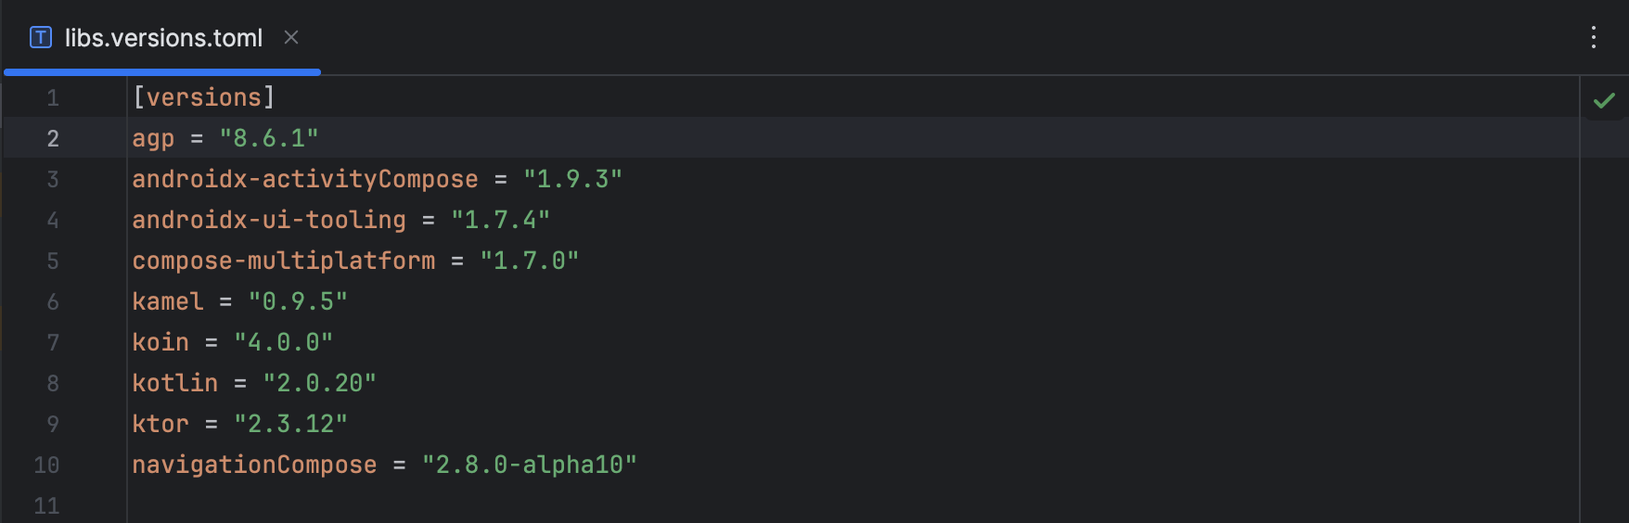Click the "2.8.0-alpha10" version string
1629x523 pixels.
click(529, 465)
